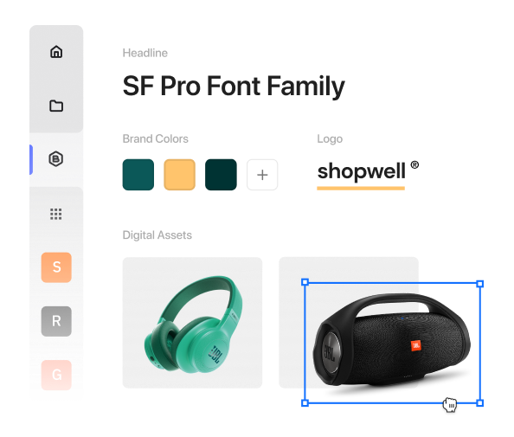Select the dark green color swatch

221,175
